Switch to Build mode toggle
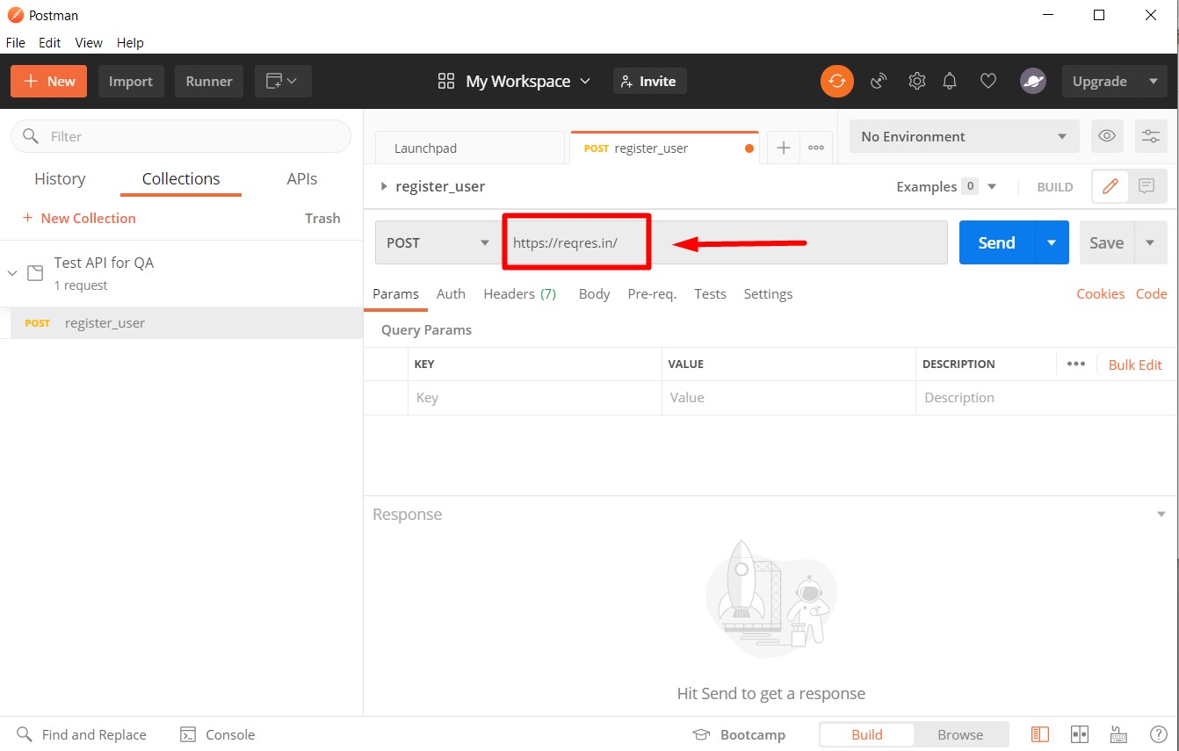Viewport: 1179px width, 751px height. tap(866, 734)
